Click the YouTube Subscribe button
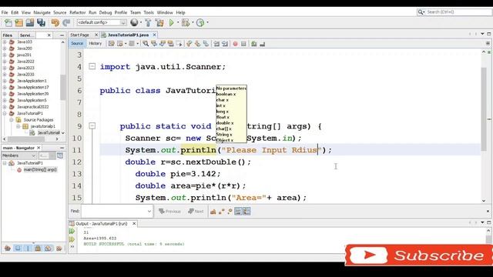The width and height of the screenshot is (493, 277). click(418, 255)
